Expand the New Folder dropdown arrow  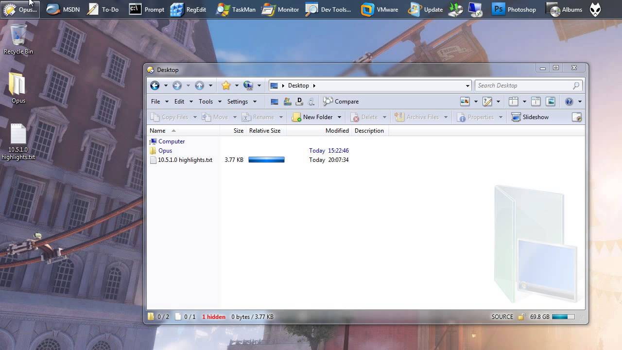[x=339, y=117]
